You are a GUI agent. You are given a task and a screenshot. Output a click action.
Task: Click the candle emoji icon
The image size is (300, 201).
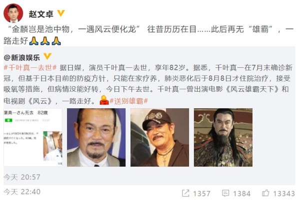(104, 100)
